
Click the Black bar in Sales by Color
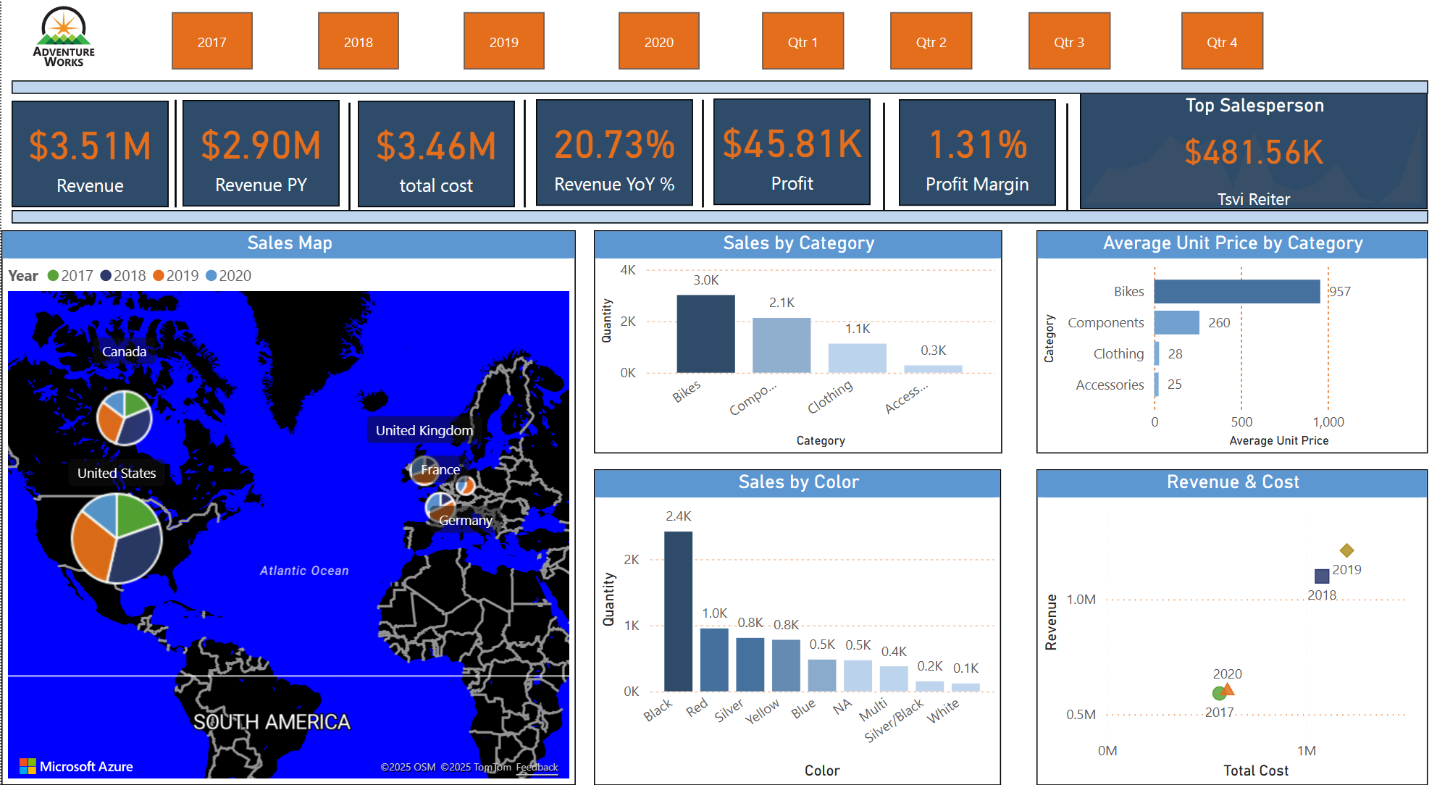678,610
